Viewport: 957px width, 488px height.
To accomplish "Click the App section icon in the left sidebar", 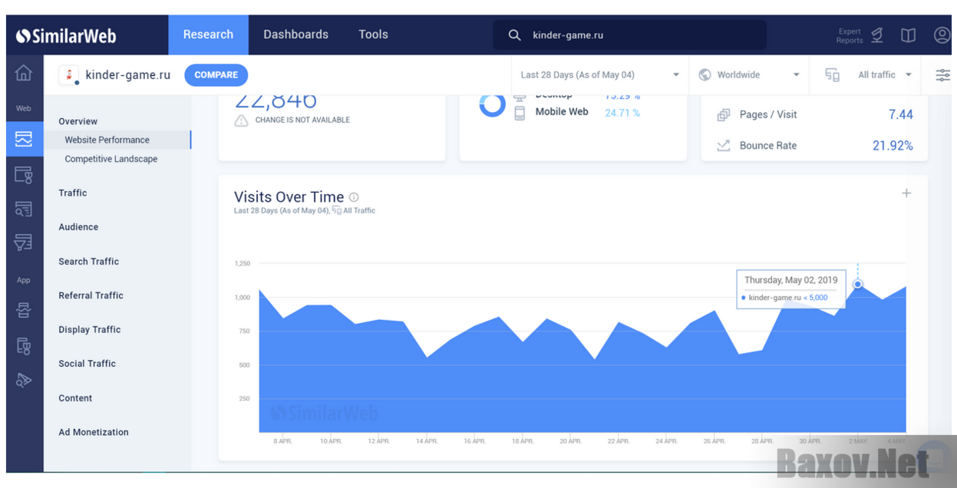I will pos(24,311).
